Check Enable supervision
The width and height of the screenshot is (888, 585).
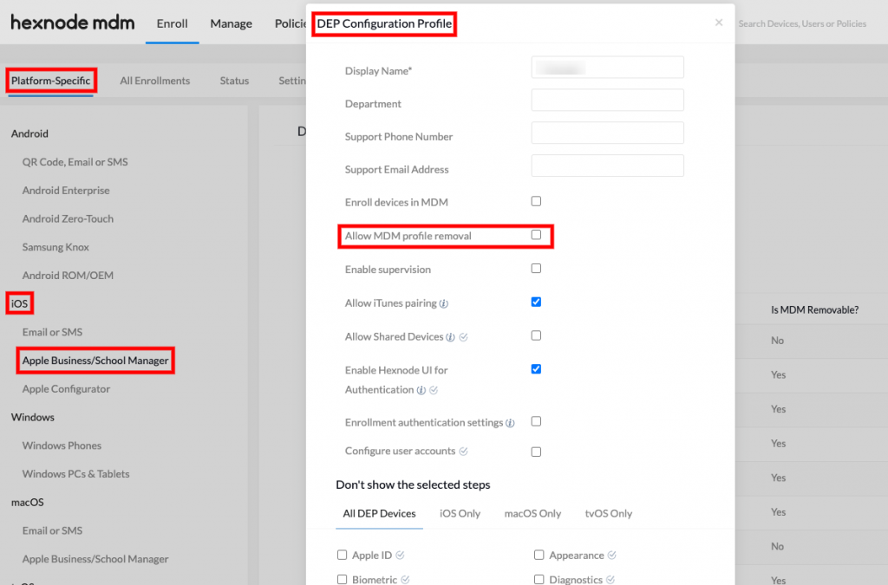(536, 268)
